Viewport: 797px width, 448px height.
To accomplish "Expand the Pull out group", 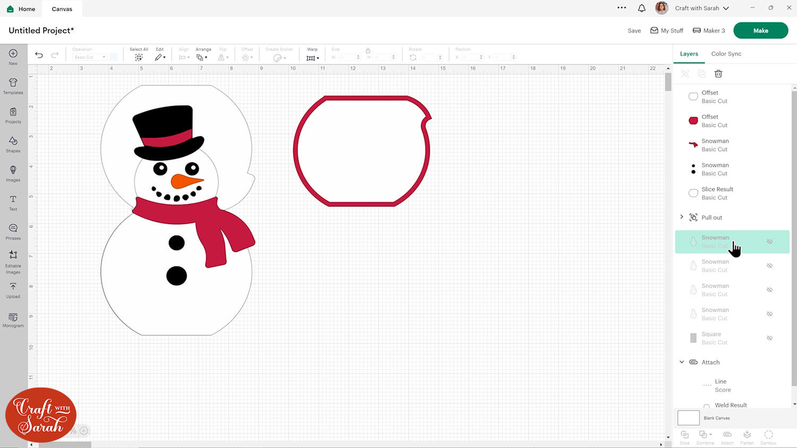I will pos(682,217).
